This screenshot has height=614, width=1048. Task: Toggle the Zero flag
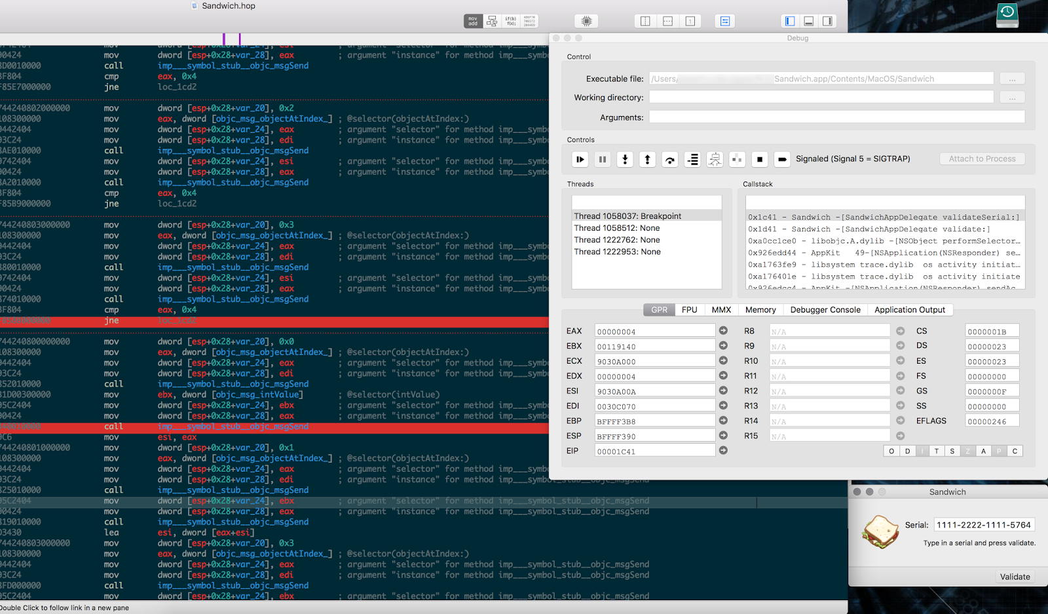click(967, 451)
